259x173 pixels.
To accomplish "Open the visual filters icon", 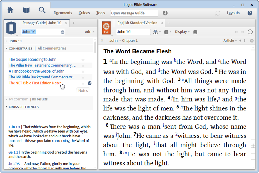I will [x=156, y=32].
